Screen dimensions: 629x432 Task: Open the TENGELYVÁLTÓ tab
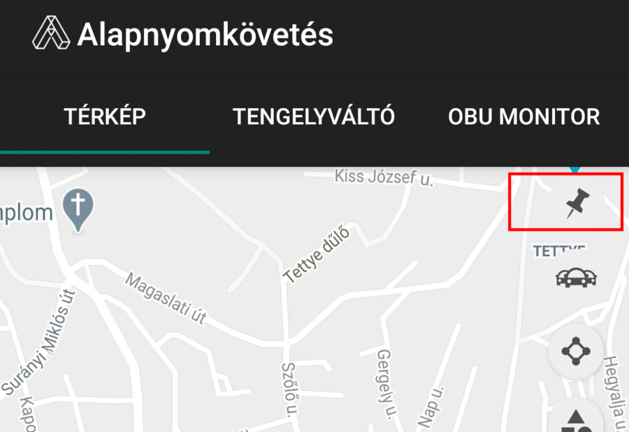coord(314,117)
